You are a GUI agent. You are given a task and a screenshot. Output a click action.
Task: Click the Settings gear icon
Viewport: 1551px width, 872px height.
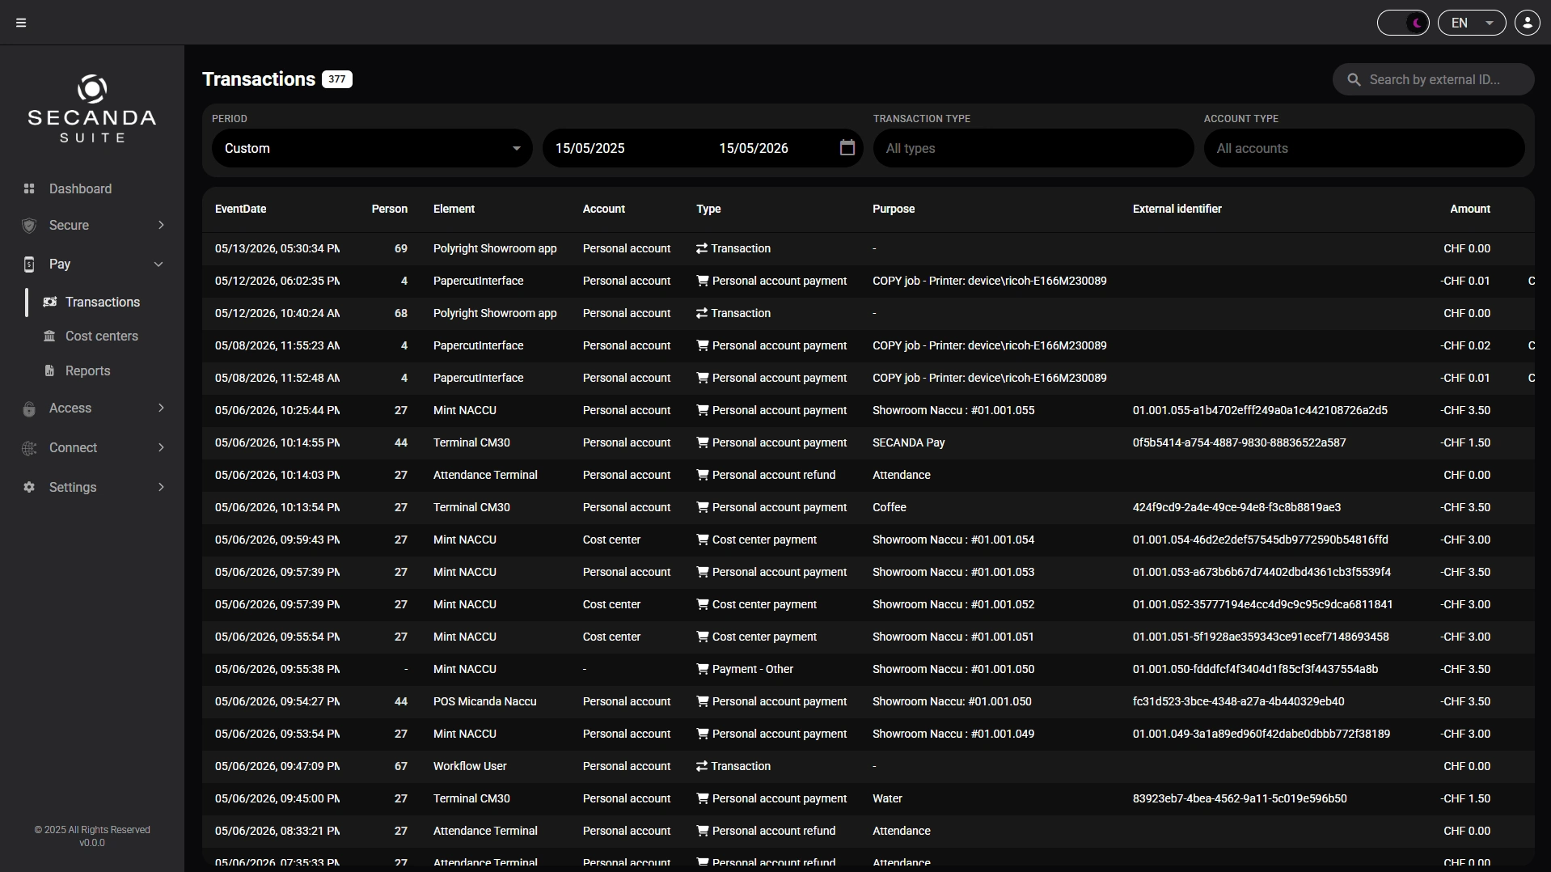[29, 487]
